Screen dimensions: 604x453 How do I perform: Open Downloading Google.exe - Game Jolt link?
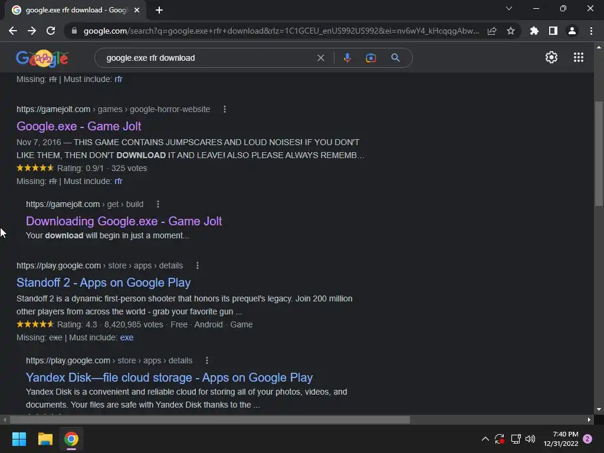pos(124,221)
